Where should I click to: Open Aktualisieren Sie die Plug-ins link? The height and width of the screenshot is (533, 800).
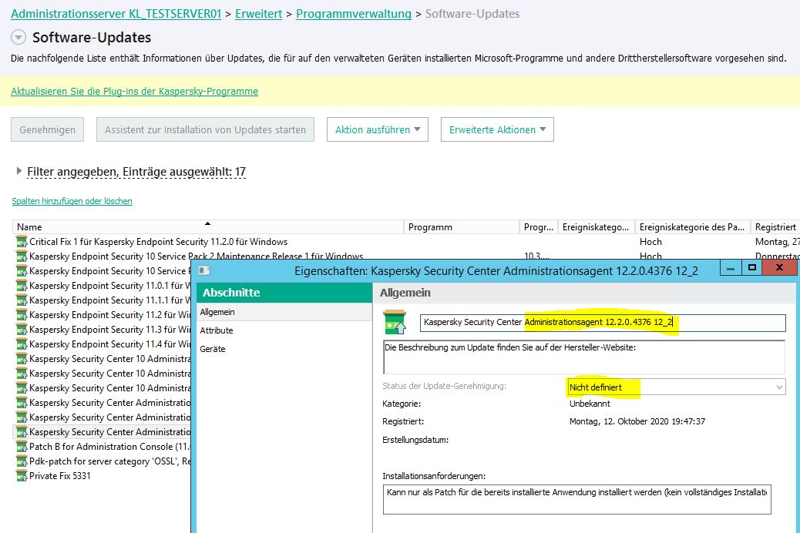(134, 91)
